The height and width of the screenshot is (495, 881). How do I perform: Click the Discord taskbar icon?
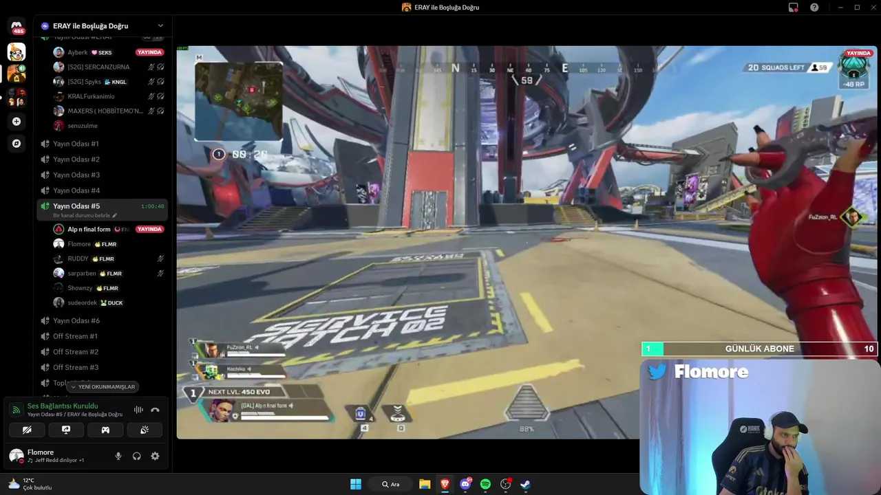tap(465, 484)
